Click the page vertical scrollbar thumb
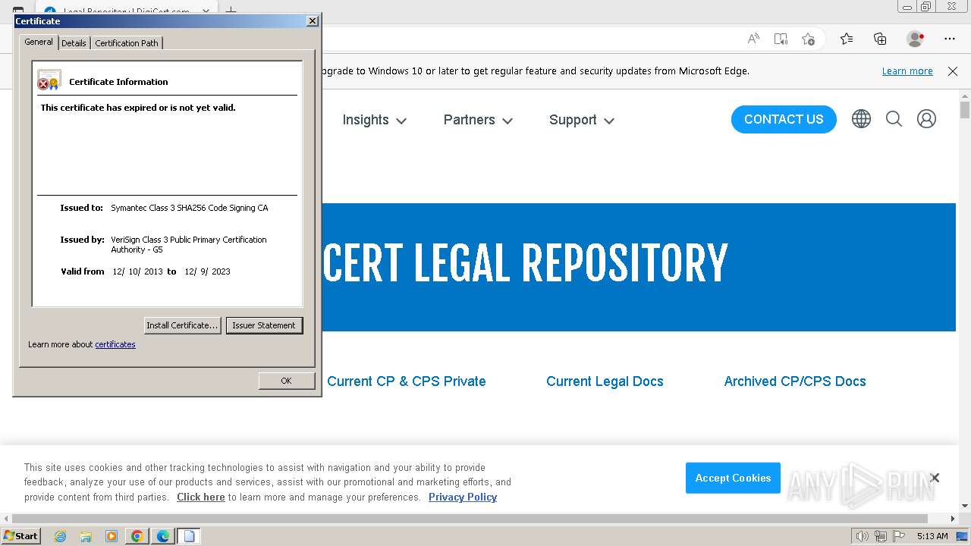 coord(965,110)
